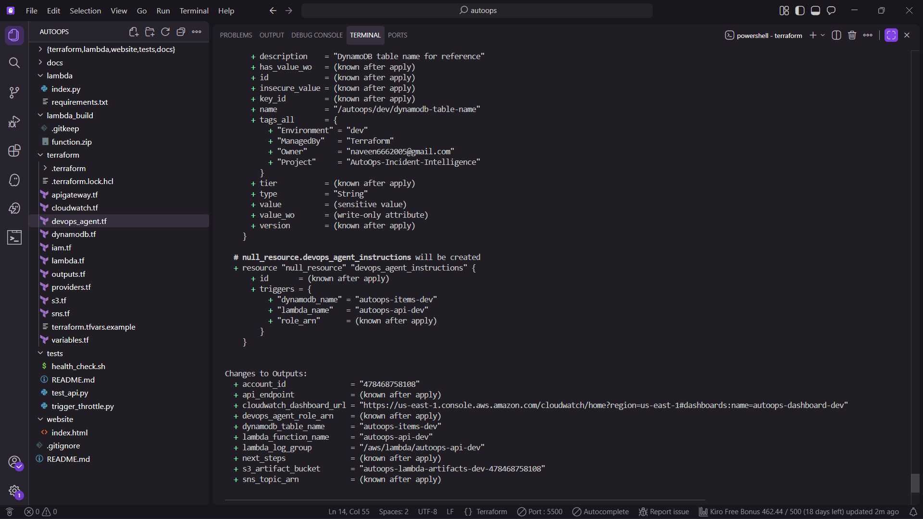Click the autoops command search field
Viewport: 923px width, 519px height.
(x=477, y=11)
